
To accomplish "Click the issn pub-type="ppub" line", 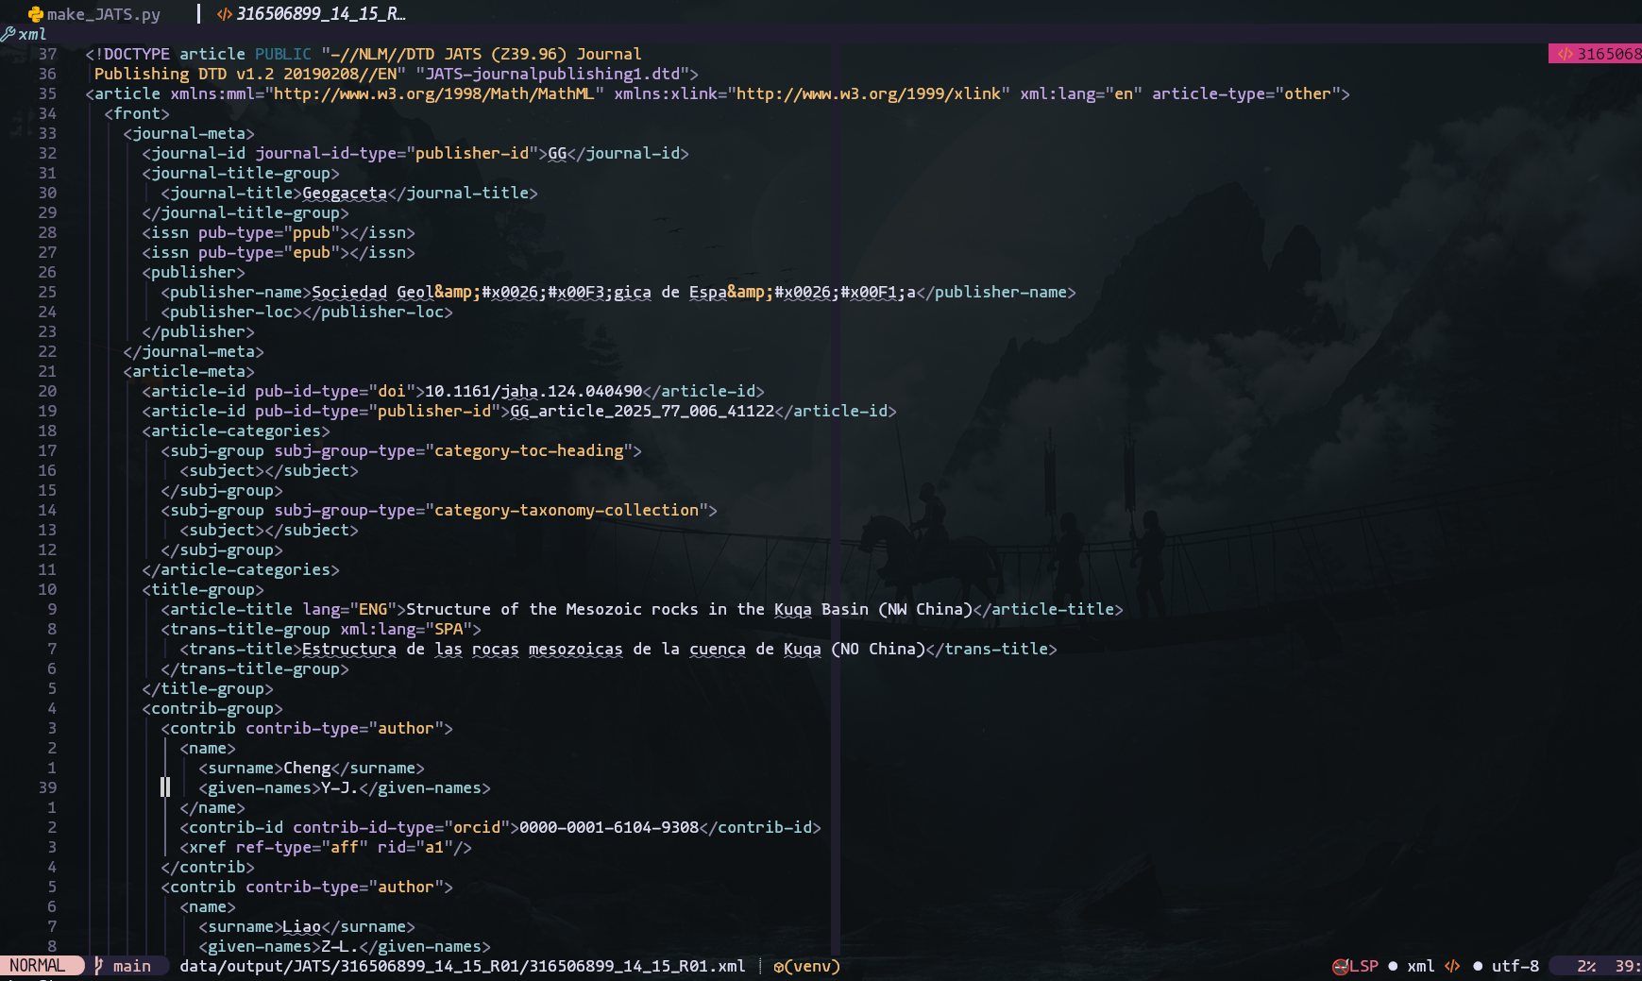I will (x=279, y=232).
